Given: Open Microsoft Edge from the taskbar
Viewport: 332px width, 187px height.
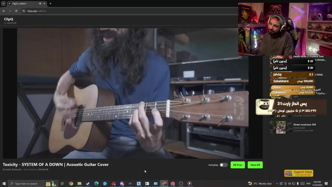Looking at the screenshot, I should click(96, 184).
